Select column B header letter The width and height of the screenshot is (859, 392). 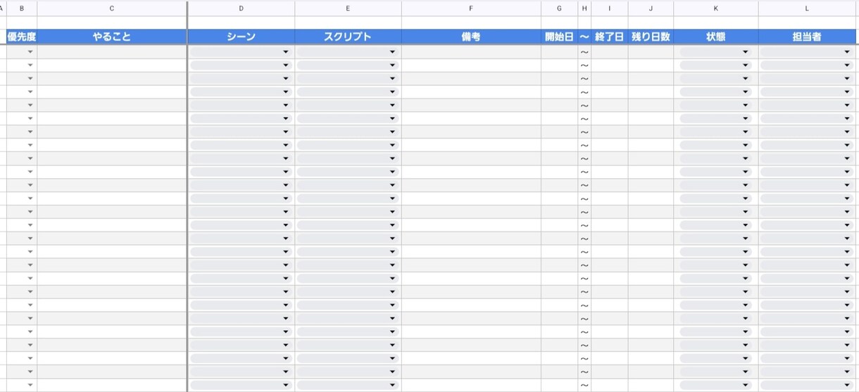(22, 8)
